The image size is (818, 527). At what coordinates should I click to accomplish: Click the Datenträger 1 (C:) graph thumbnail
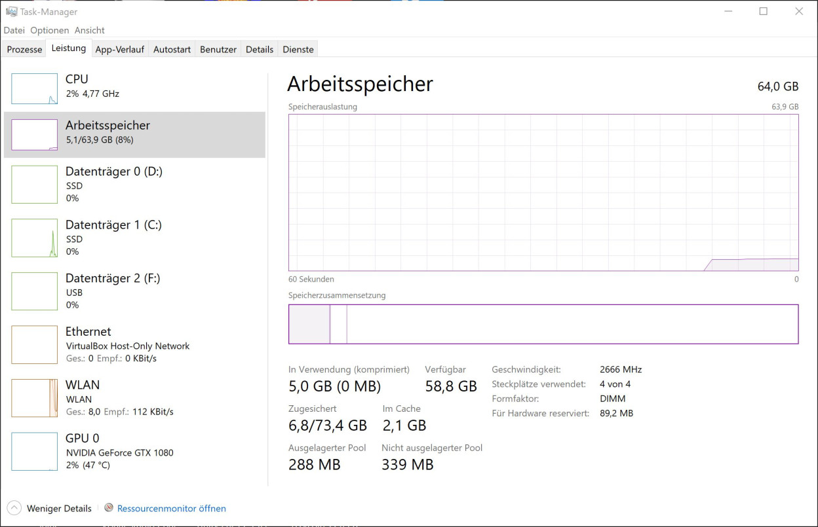pos(35,238)
